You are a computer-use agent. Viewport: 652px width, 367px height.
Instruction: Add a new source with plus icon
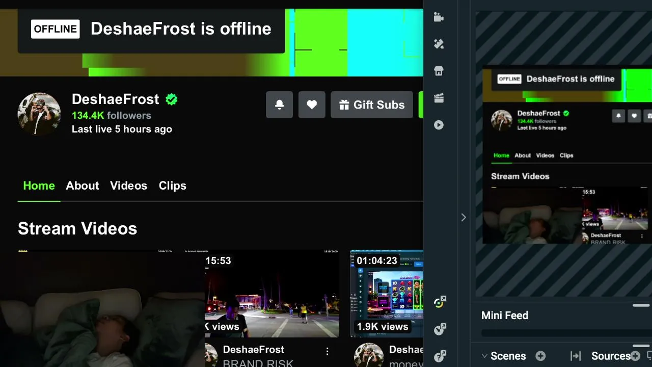635,356
